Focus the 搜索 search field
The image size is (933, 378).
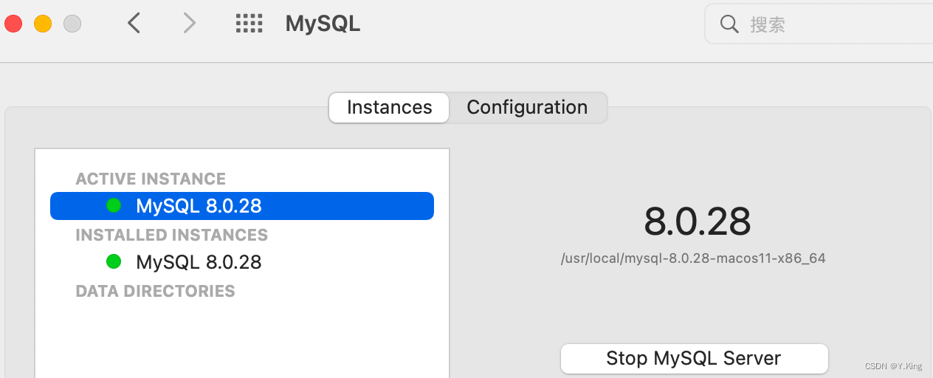pos(819,24)
